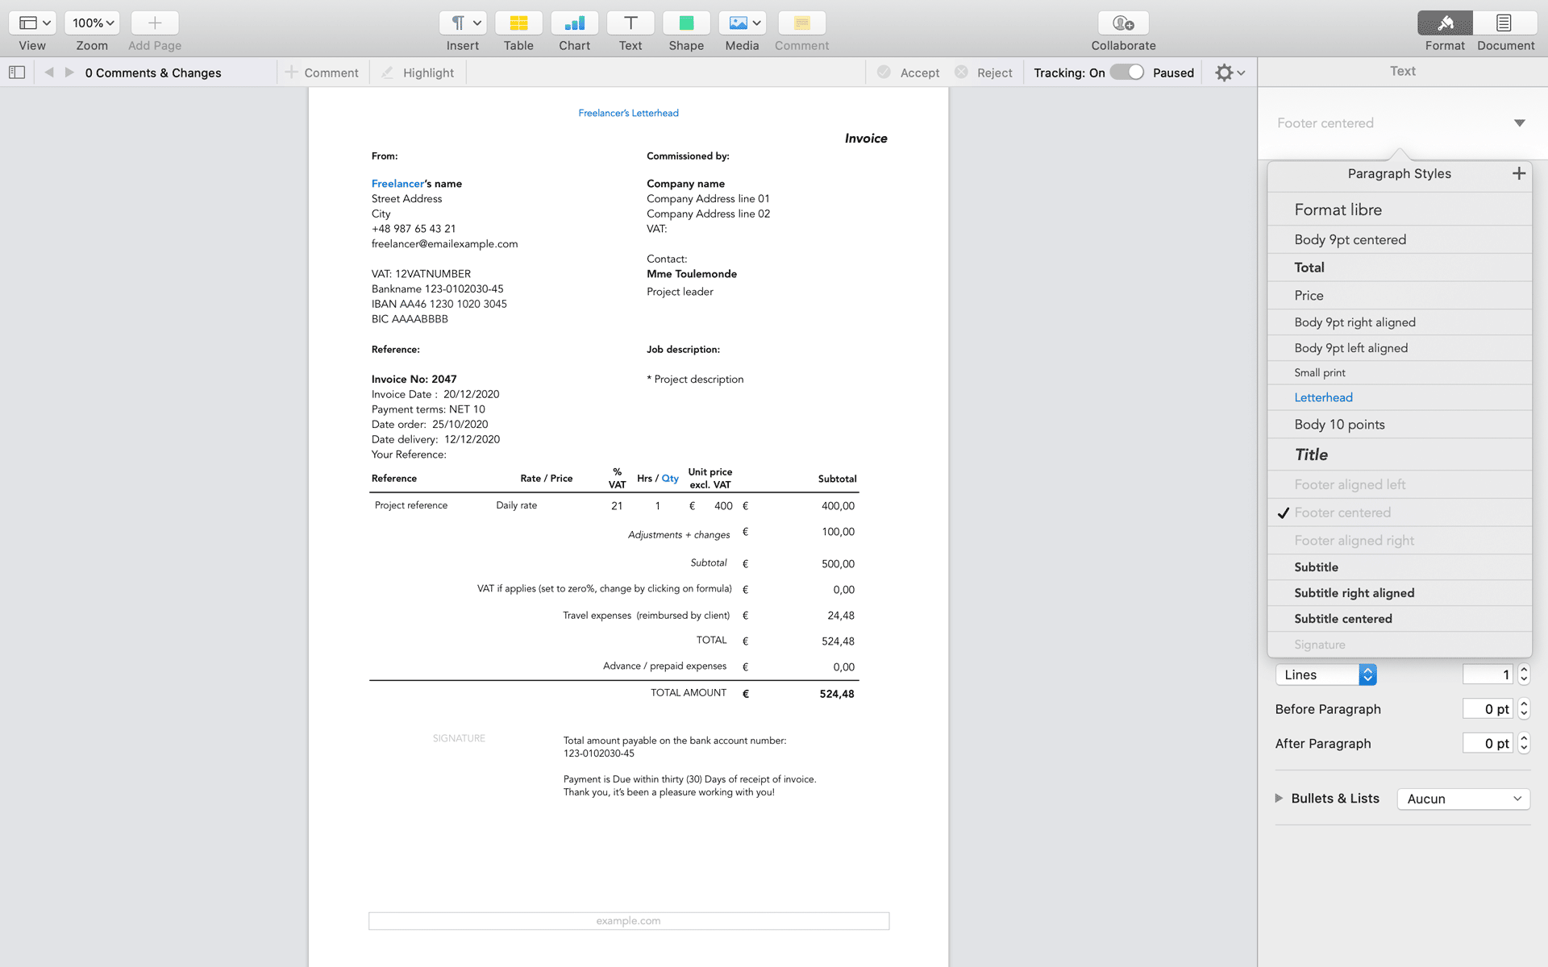
Task: Click the Highlight button
Action: (418, 73)
